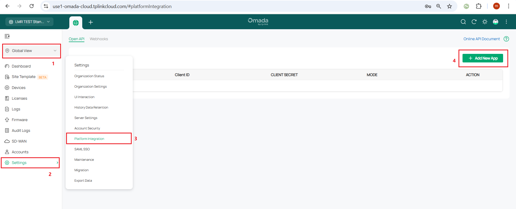
Task: Open Migration settings
Action: tap(81, 170)
